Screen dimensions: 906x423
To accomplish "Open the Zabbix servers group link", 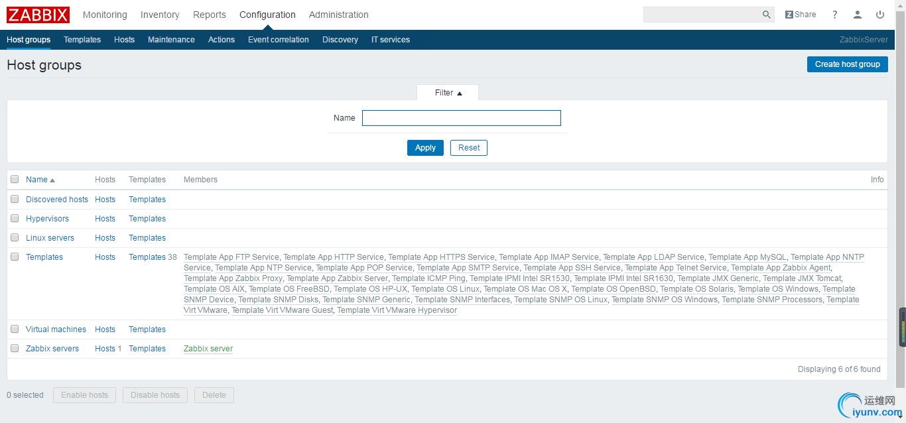I will point(52,348).
